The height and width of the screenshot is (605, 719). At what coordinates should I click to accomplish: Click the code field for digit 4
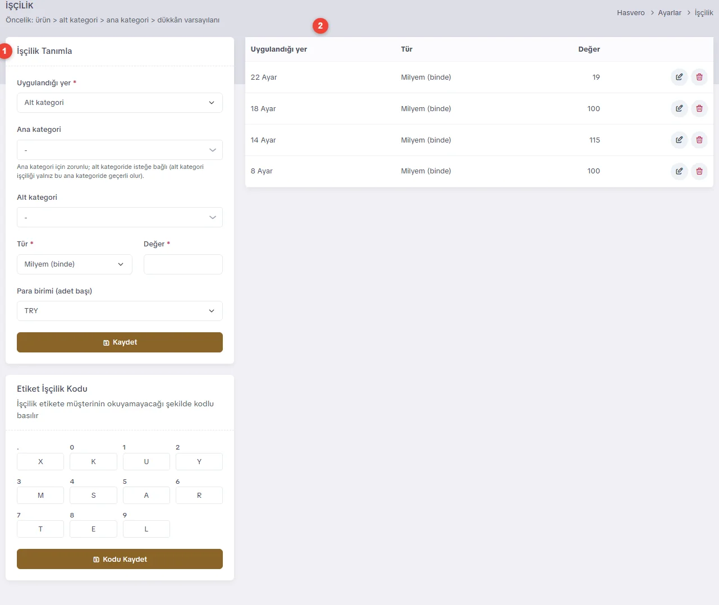(93, 496)
